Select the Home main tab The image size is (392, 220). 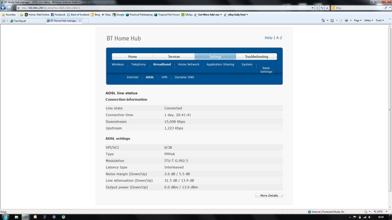coord(133,57)
